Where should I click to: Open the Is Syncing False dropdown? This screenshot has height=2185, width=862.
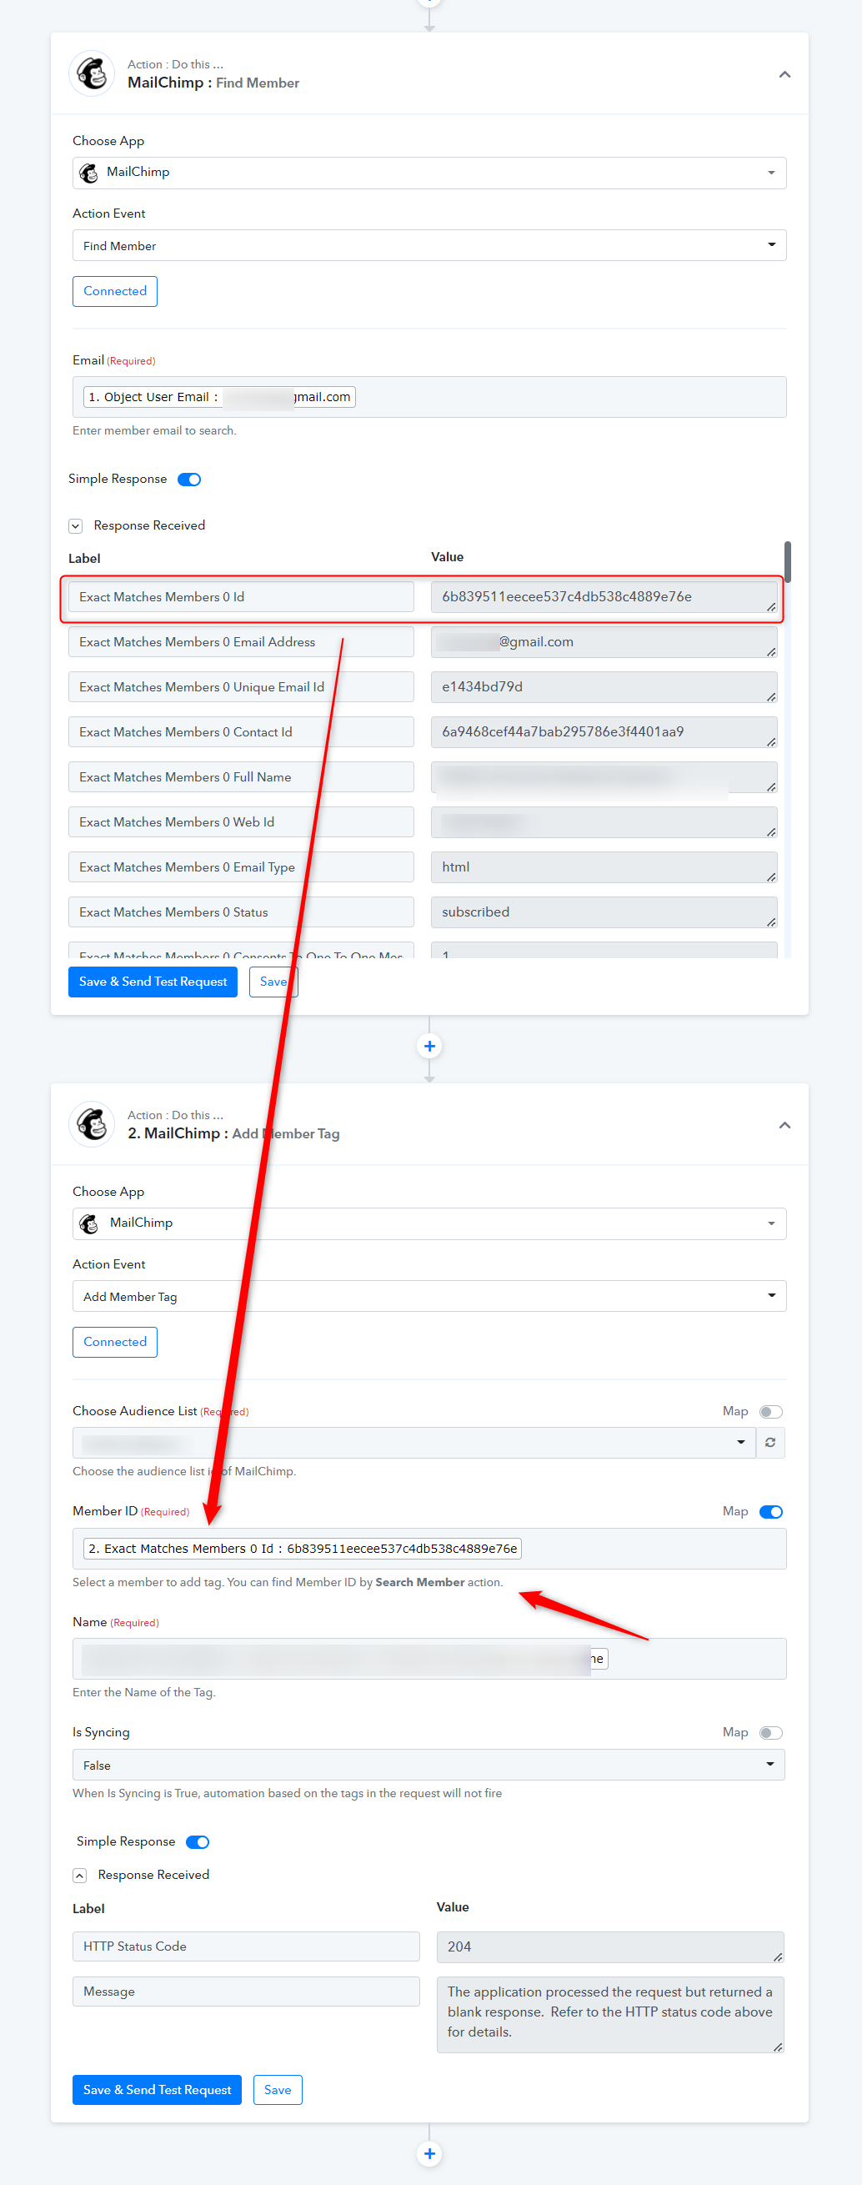(428, 1765)
